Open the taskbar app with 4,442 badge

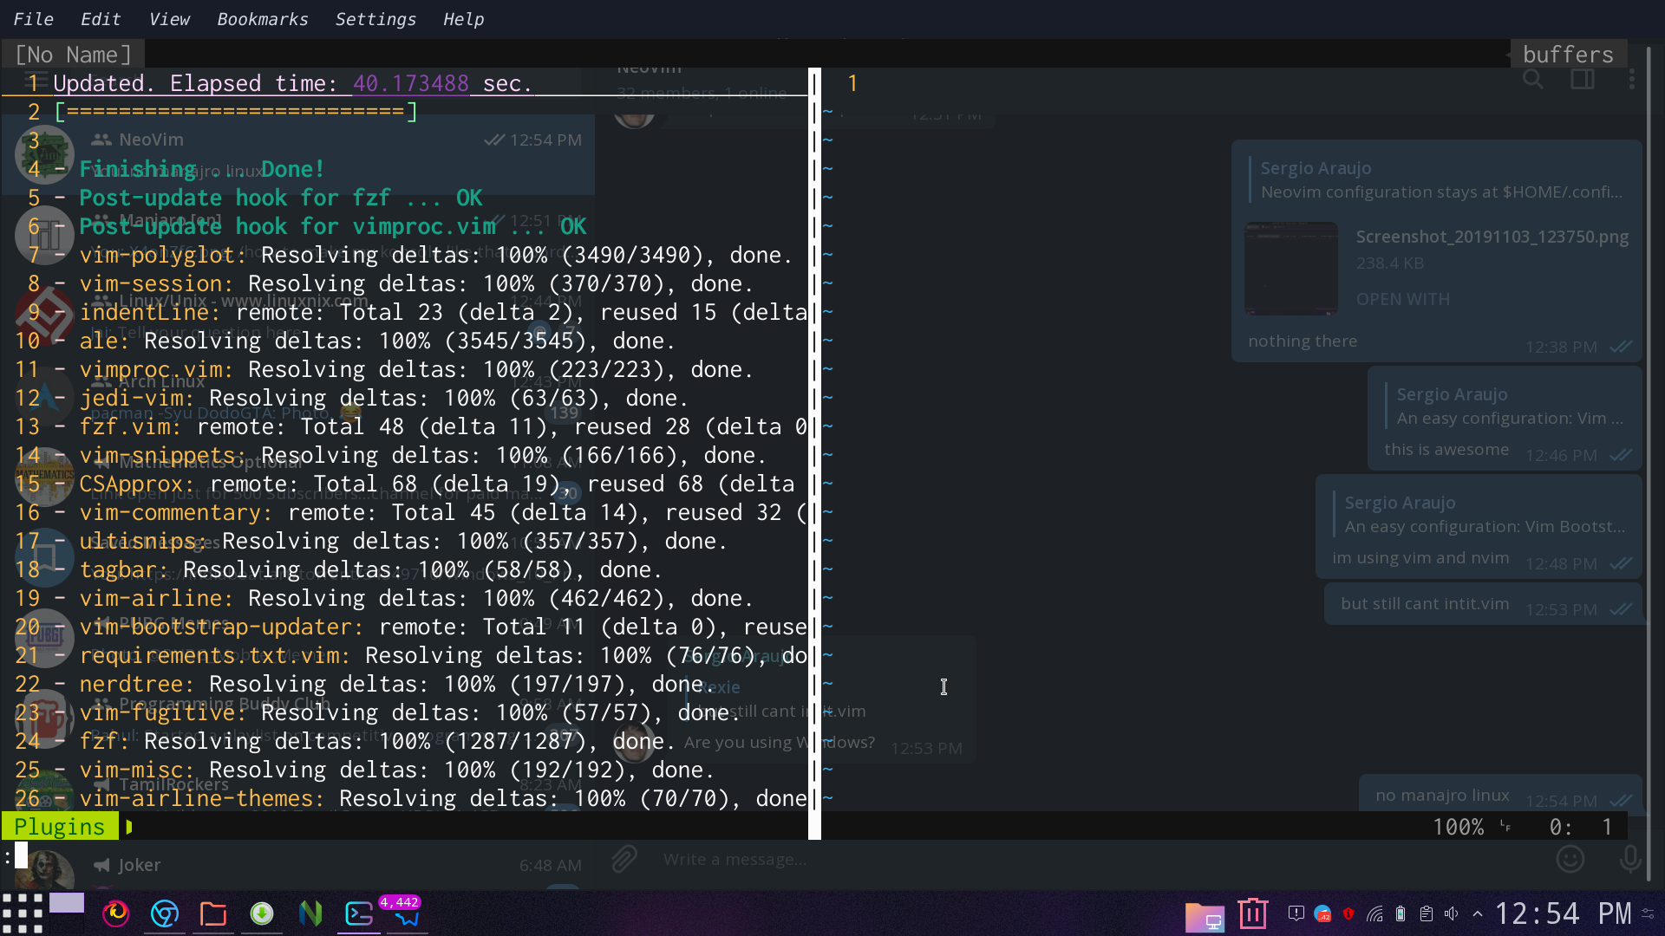click(406, 913)
